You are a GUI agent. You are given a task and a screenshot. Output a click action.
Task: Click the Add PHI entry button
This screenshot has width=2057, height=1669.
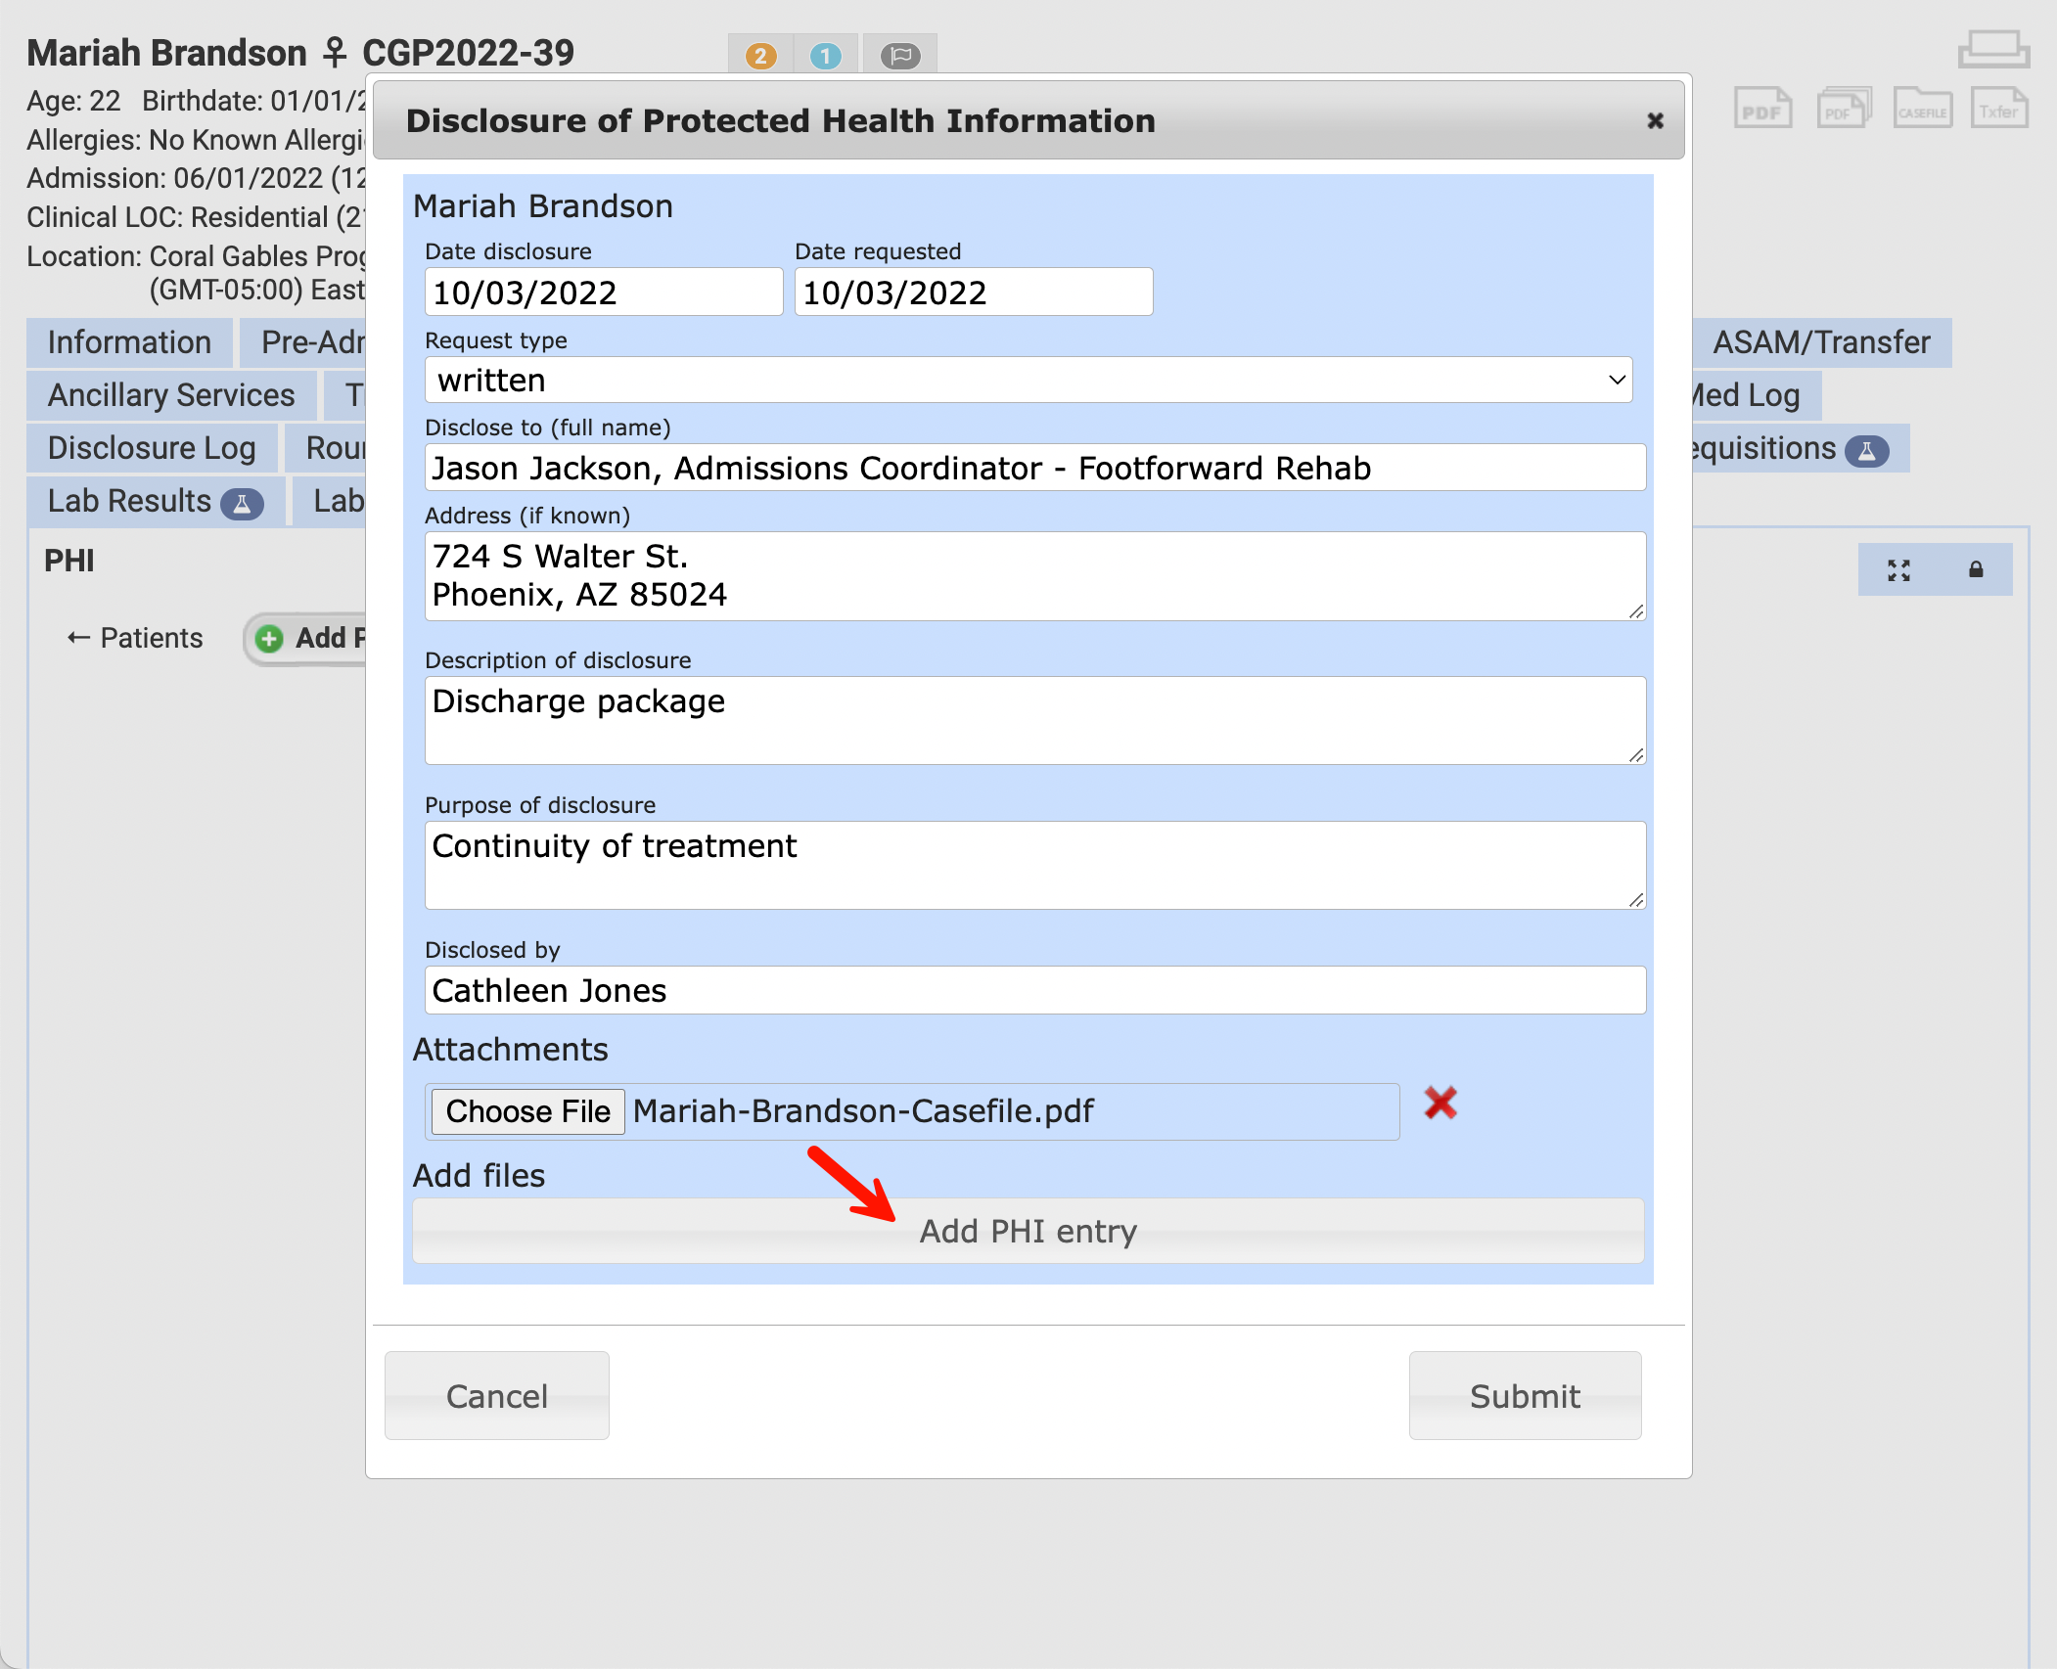(1028, 1231)
